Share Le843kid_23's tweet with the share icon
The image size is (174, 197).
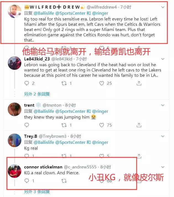coord(139,83)
